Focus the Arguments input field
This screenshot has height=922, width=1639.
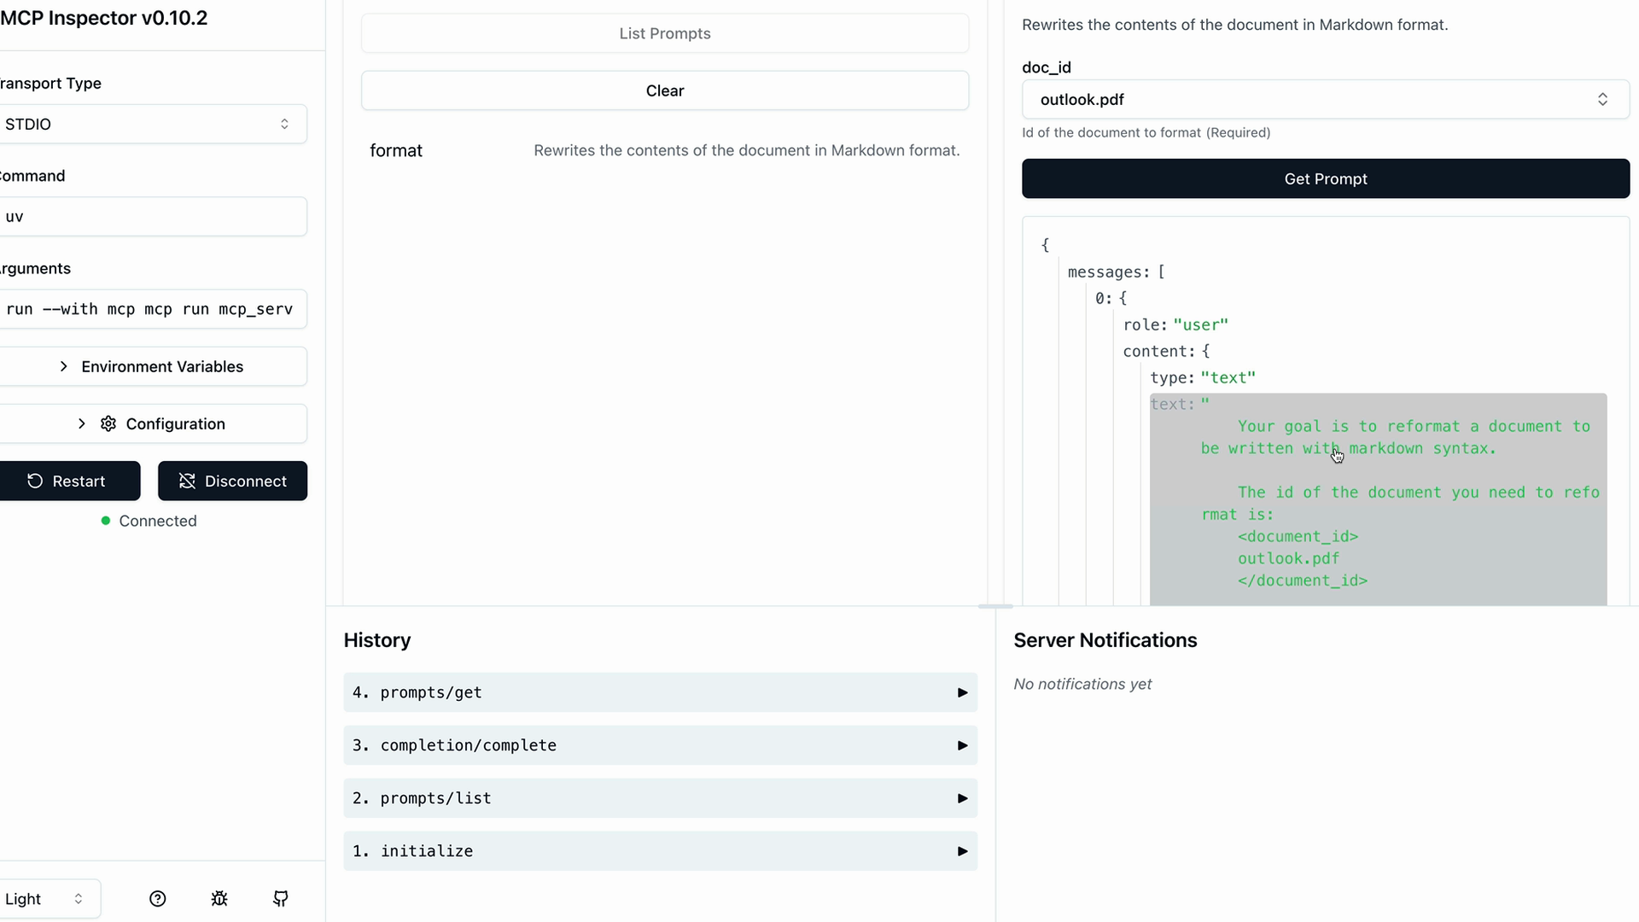click(x=152, y=309)
